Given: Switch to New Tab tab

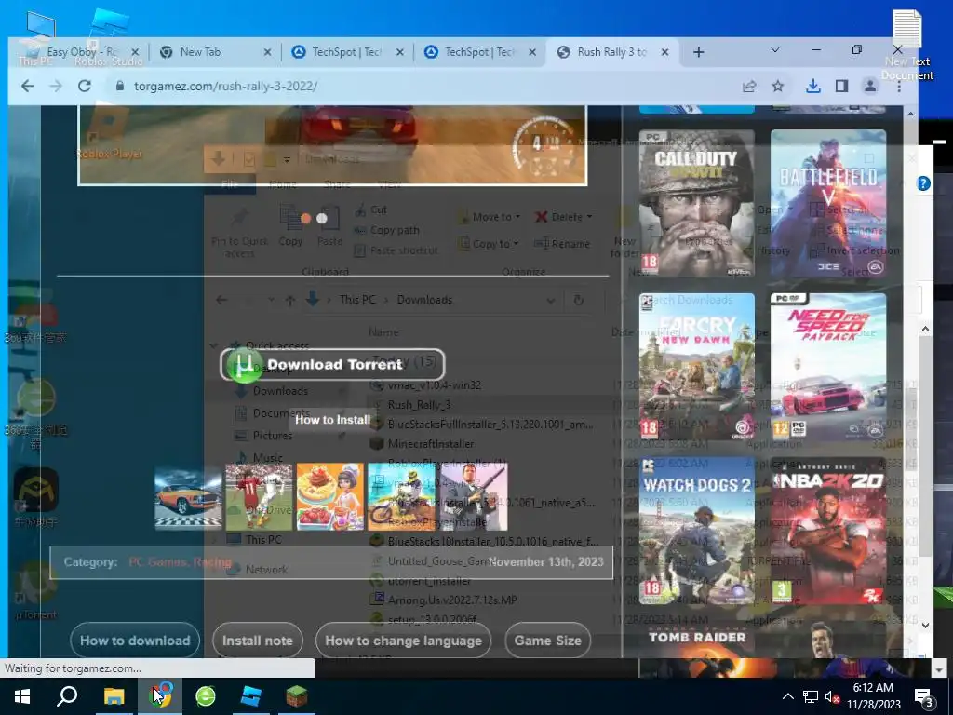Looking at the screenshot, I should [x=214, y=52].
